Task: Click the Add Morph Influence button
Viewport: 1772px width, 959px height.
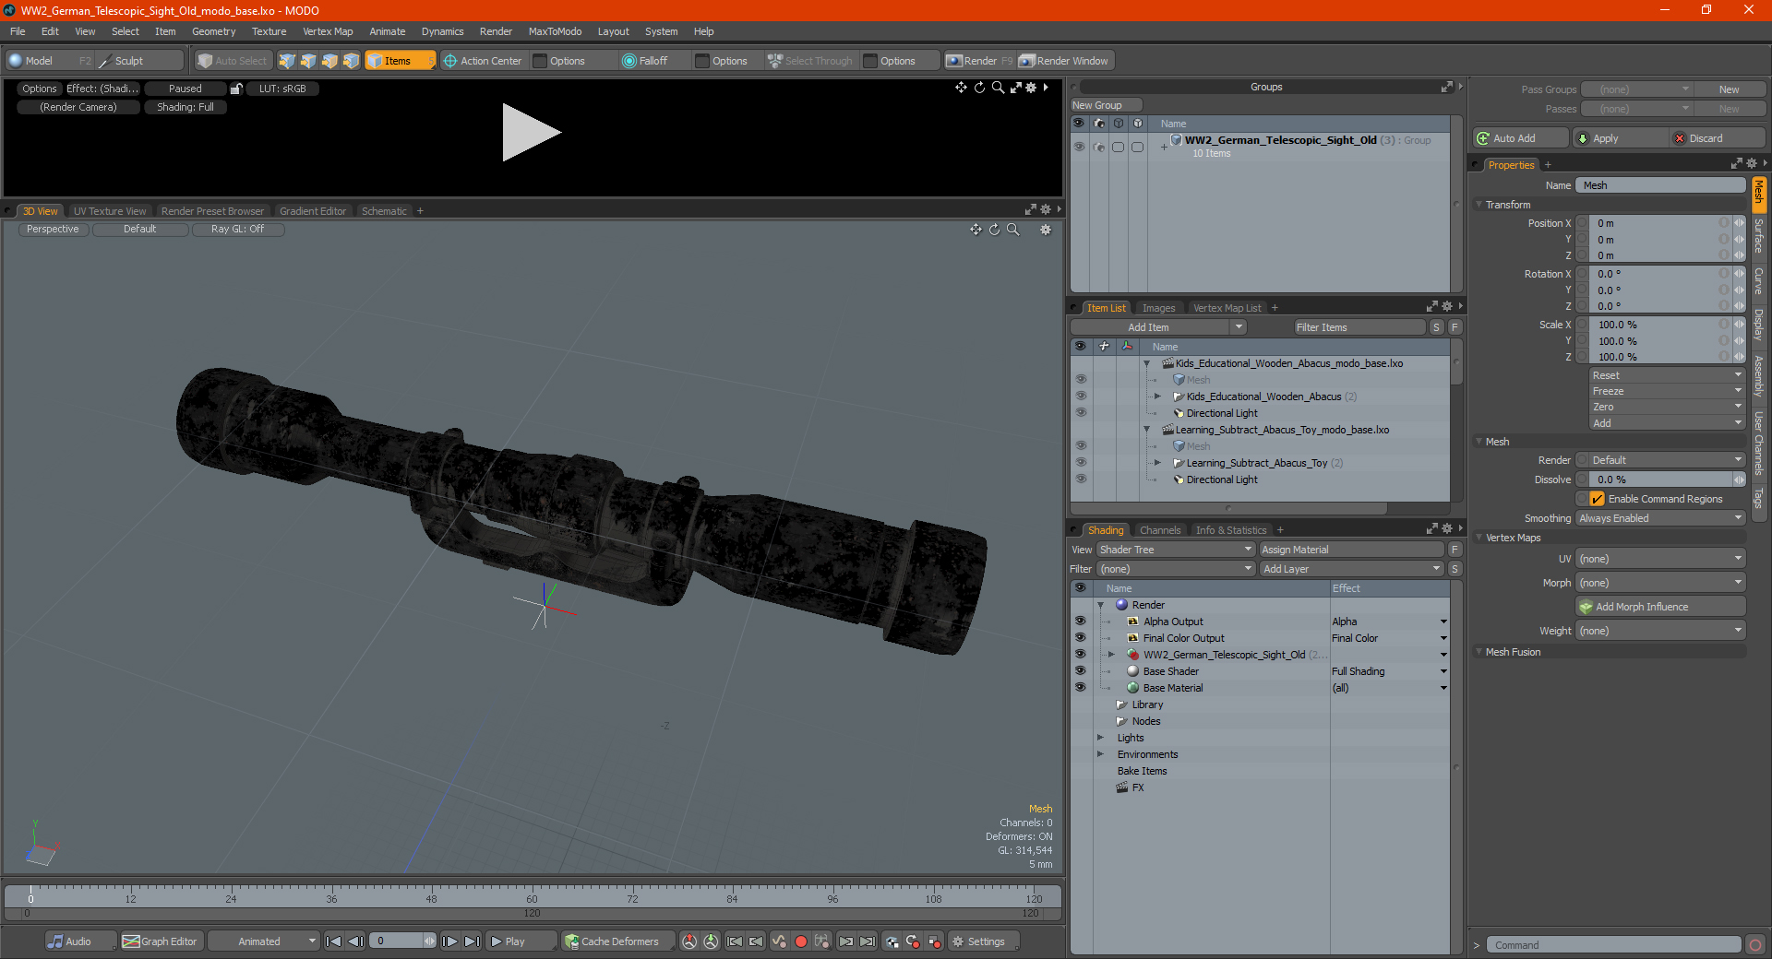Action: tap(1660, 607)
